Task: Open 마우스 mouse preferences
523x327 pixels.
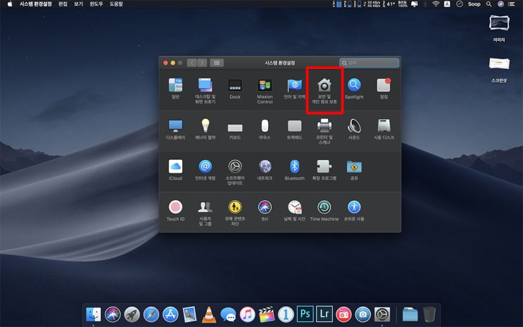Action: click(265, 129)
